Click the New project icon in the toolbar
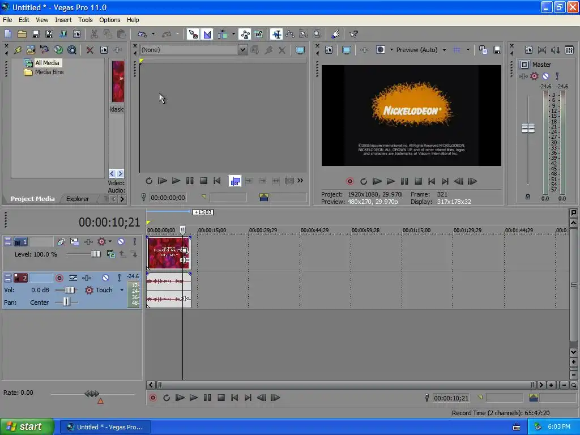This screenshot has width=580, height=435. (x=8, y=34)
